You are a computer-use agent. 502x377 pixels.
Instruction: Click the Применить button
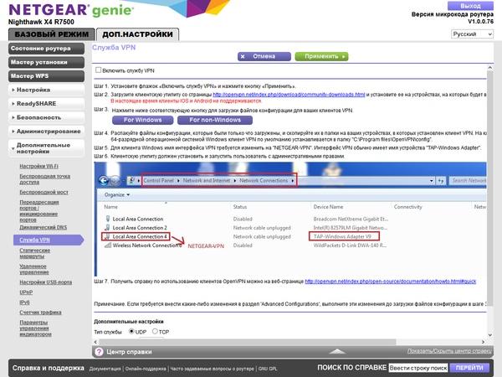(x=321, y=56)
